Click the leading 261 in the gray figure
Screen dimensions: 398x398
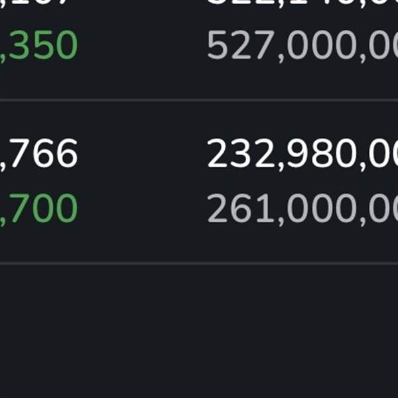pyautogui.click(x=237, y=209)
